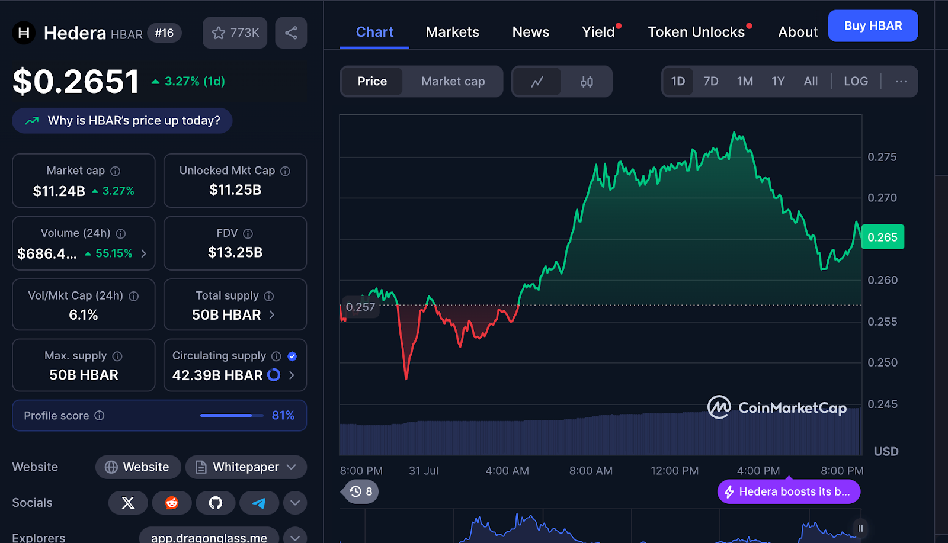Click the Market cap info icon
The height and width of the screenshot is (543, 948).
[116, 171]
